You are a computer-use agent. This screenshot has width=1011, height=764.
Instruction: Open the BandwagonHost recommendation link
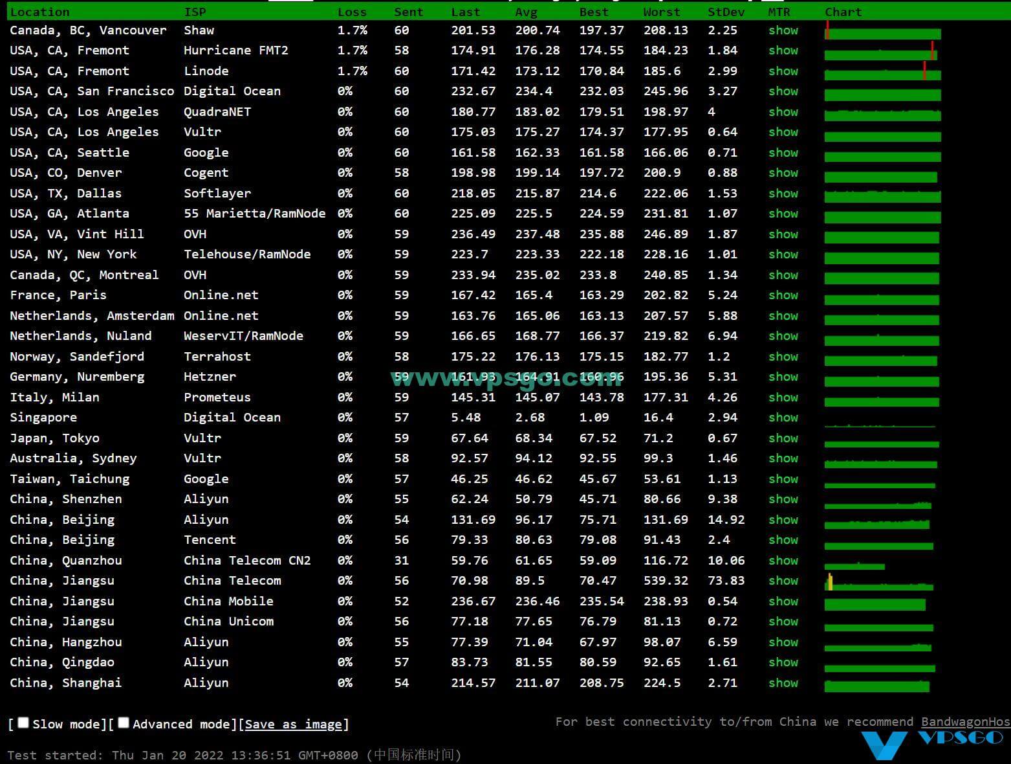click(x=966, y=721)
